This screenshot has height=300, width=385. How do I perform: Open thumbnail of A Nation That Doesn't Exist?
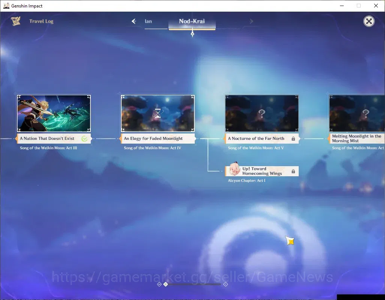[x=54, y=113]
